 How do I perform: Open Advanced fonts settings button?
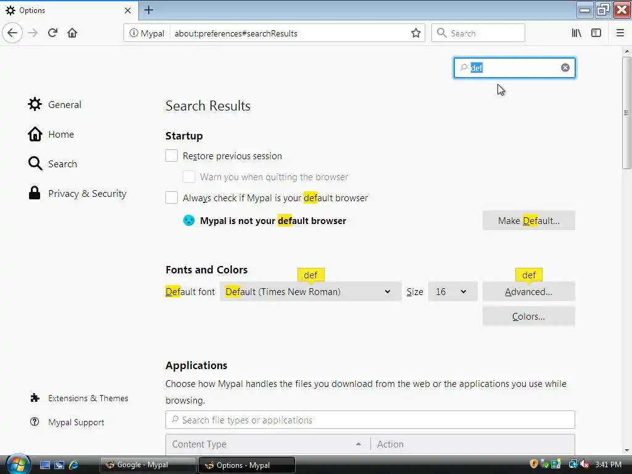click(x=529, y=291)
